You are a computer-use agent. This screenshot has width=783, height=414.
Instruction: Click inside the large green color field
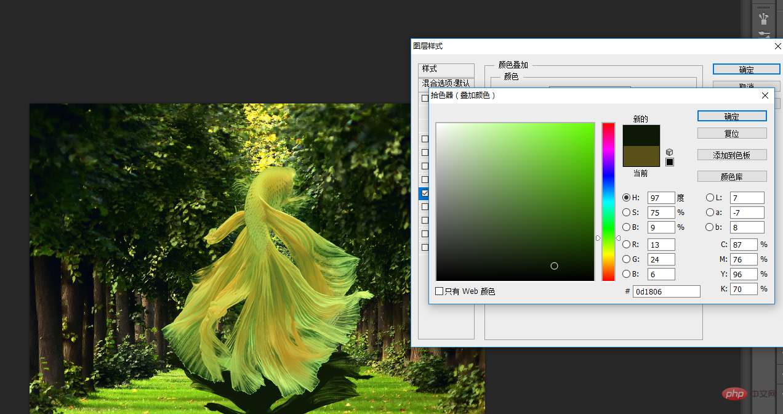pyautogui.click(x=515, y=201)
